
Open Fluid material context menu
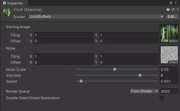pos(177,9)
